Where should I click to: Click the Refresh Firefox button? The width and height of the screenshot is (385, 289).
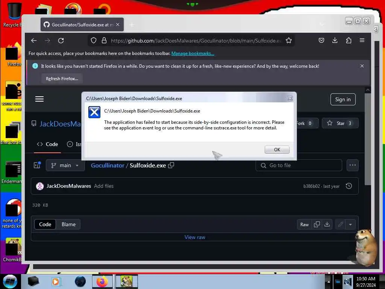click(x=62, y=79)
